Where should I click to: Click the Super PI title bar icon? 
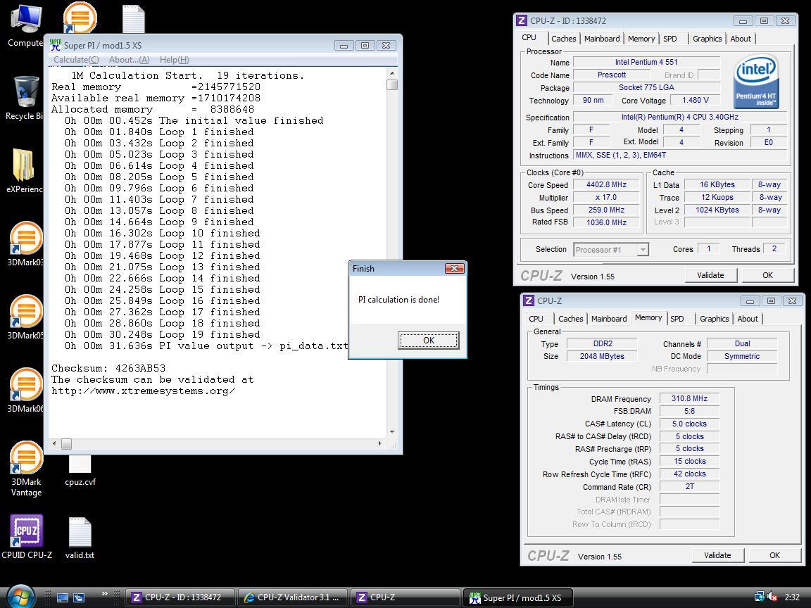[x=55, y=45]
